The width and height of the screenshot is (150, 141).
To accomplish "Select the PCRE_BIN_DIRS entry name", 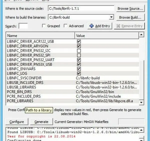I will tap(19, 92).
